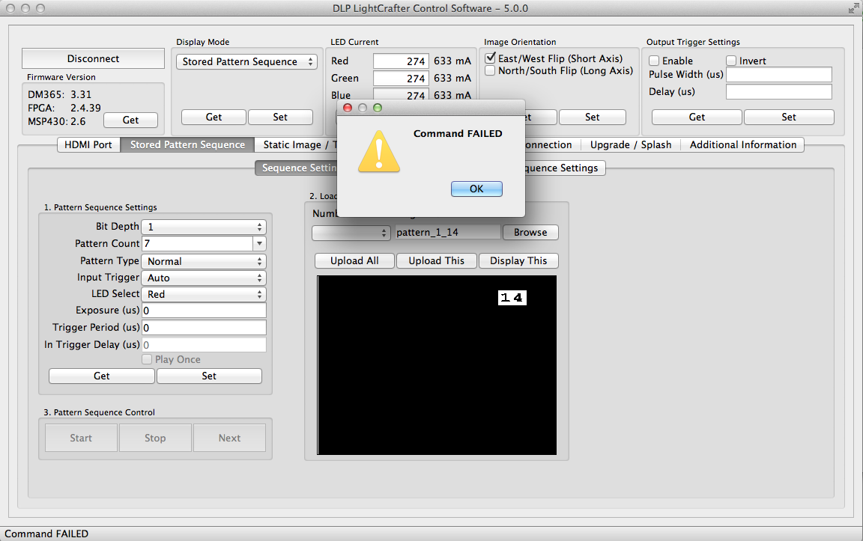
Task: Click the Upload This button
Action: [x=437, y=260]
